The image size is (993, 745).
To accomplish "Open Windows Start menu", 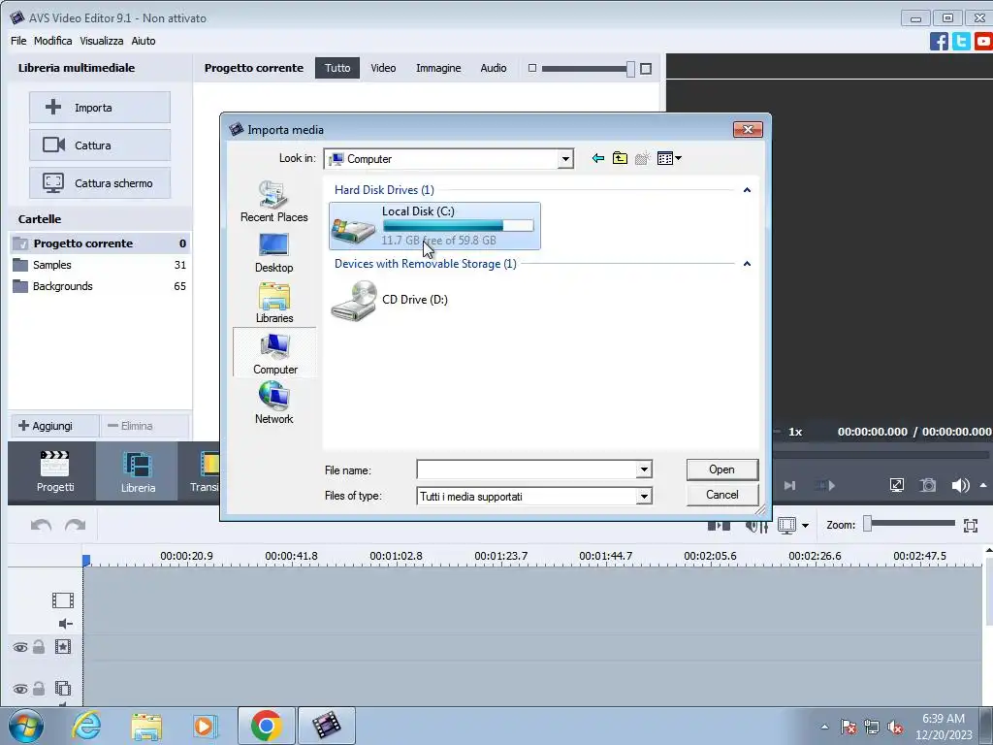I will tap(25, 726).
